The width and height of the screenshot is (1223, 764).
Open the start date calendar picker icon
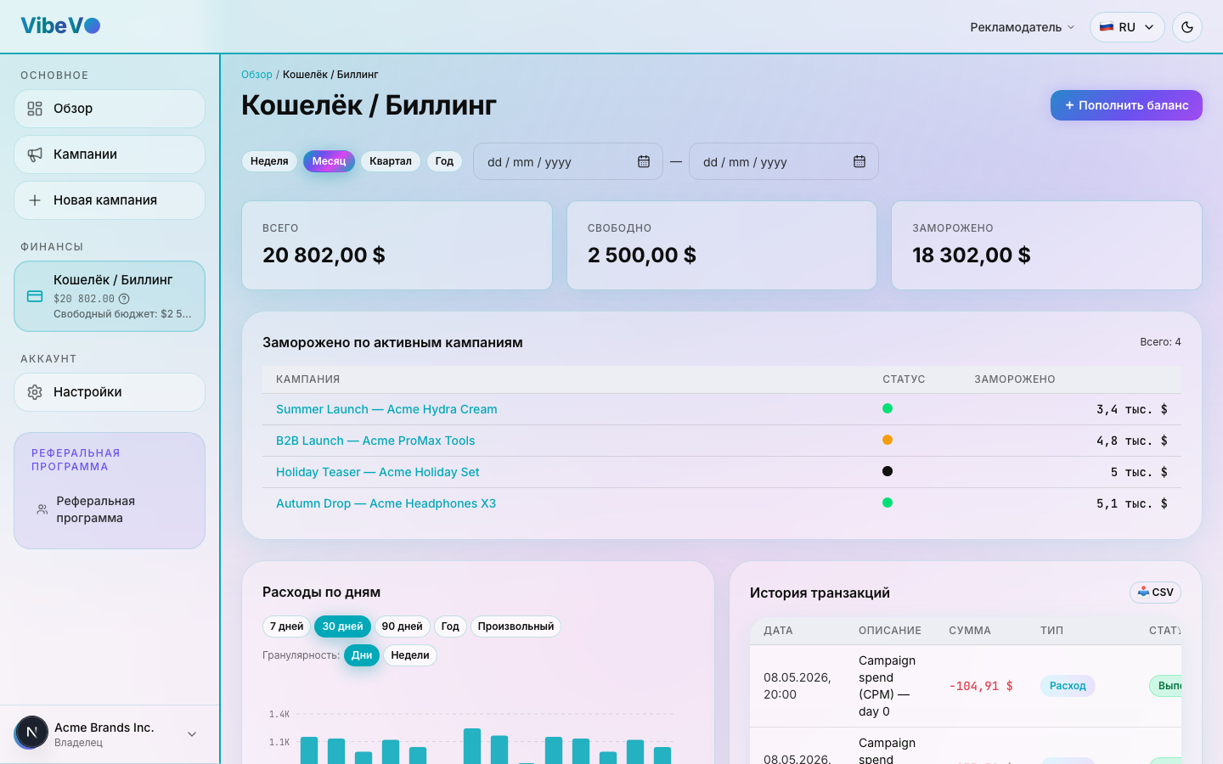[x=644, y=161]
